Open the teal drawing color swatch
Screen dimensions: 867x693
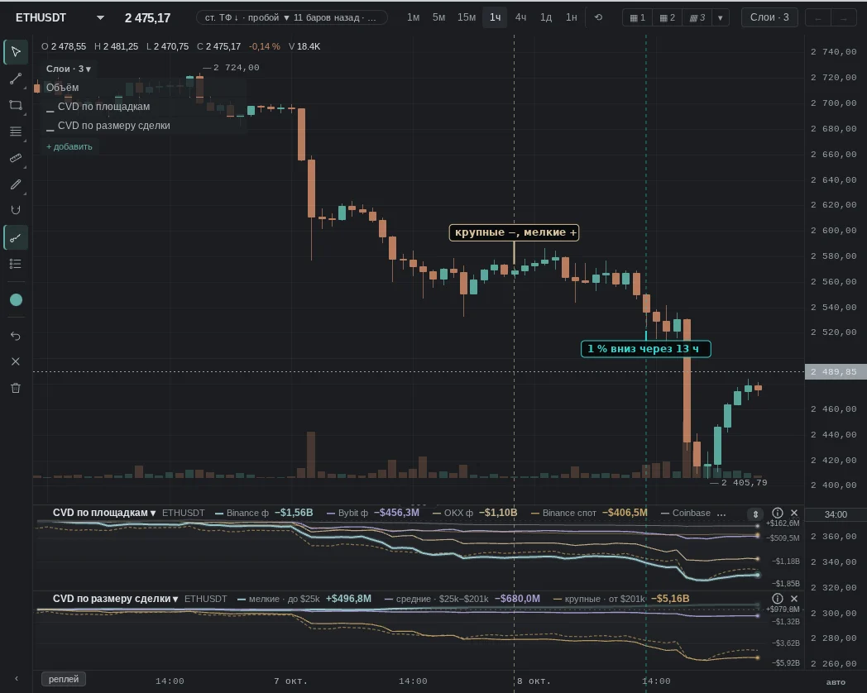(x=16, y=299)
